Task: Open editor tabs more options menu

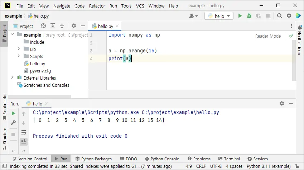Action: pos(291,26)
